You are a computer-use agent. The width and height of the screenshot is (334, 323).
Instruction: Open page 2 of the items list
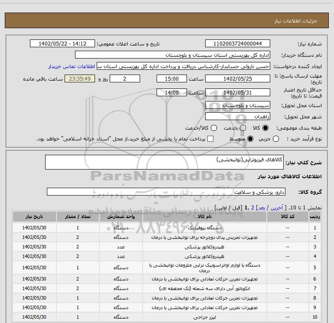[x=252, y=208]
